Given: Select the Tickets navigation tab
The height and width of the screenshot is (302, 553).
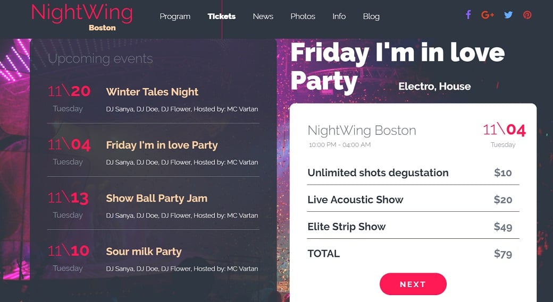Looking at the screenshot, I should 221,16.
